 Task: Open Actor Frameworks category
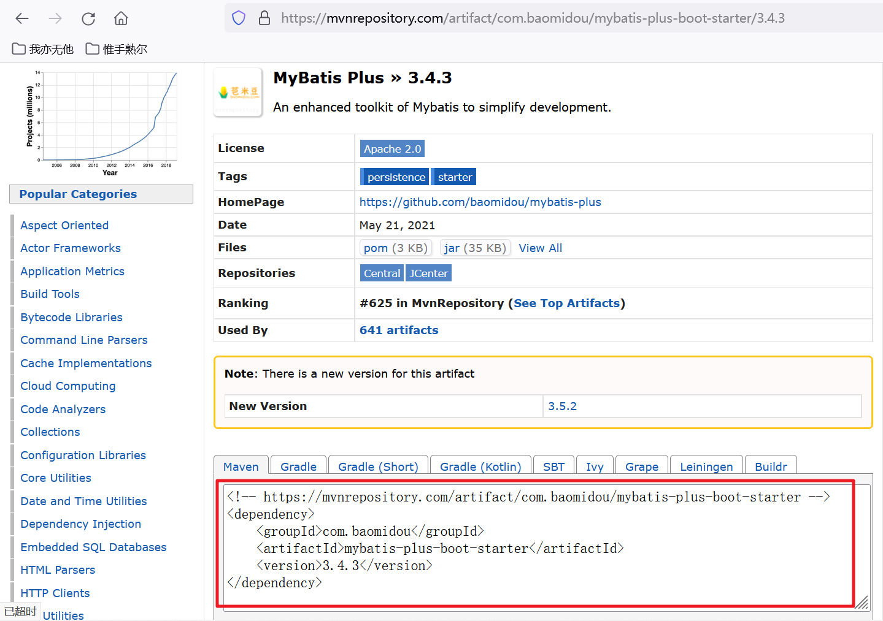pos(71,248)
